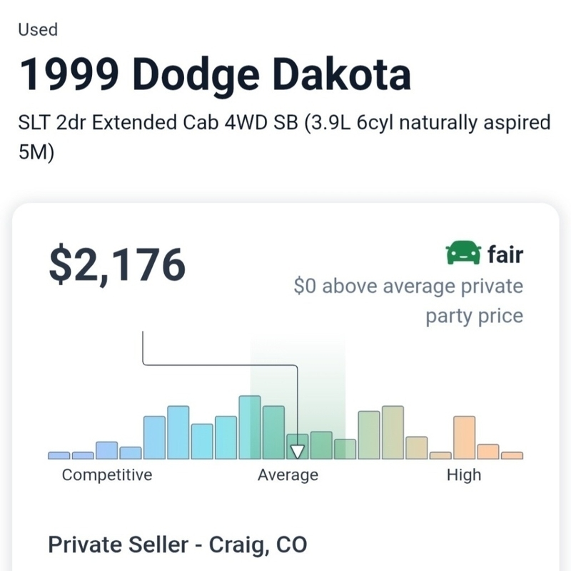Click the $2,176 listing price
Image resolution: width=571 pixels, height=571 pixels.
[x=117, y=264]
